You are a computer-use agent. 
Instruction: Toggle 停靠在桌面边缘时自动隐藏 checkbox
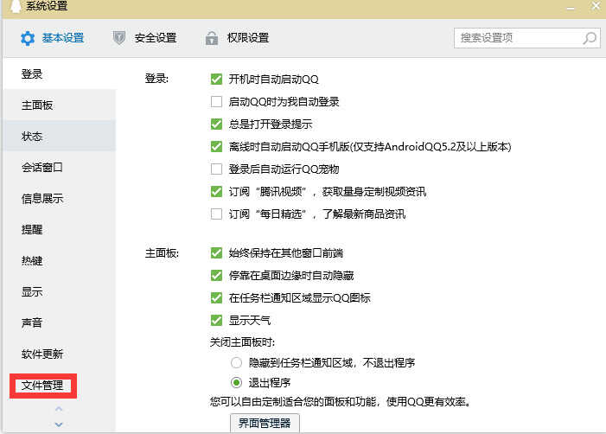(216, 276)
